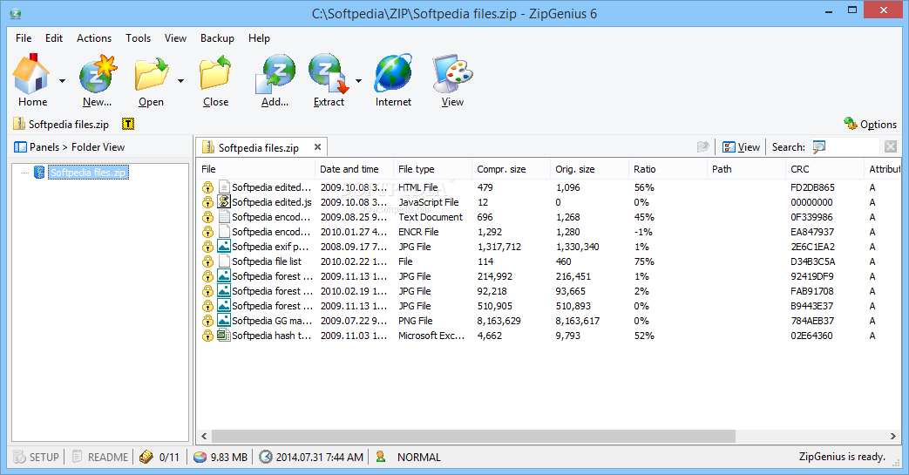This screenshot has height=475, width=909.
Task: Open the Edit menu
Action: pos(54,38)
